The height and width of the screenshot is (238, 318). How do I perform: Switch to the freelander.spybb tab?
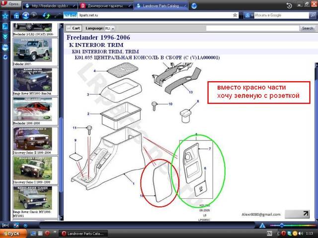50,5
